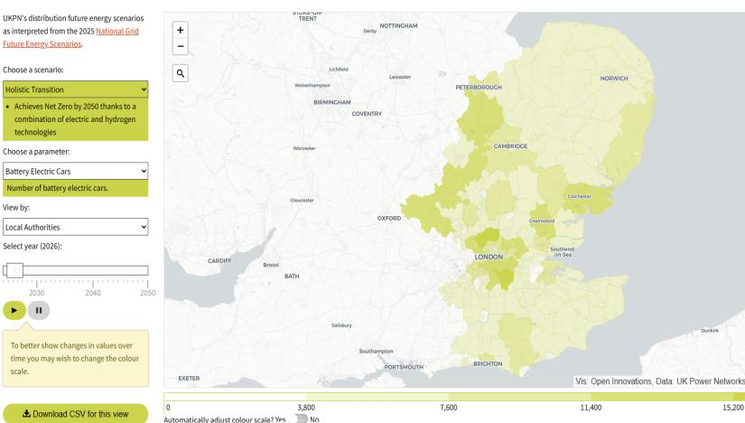Zoom in on the map
Screen dimensions: 745x423
pos(180,30)
